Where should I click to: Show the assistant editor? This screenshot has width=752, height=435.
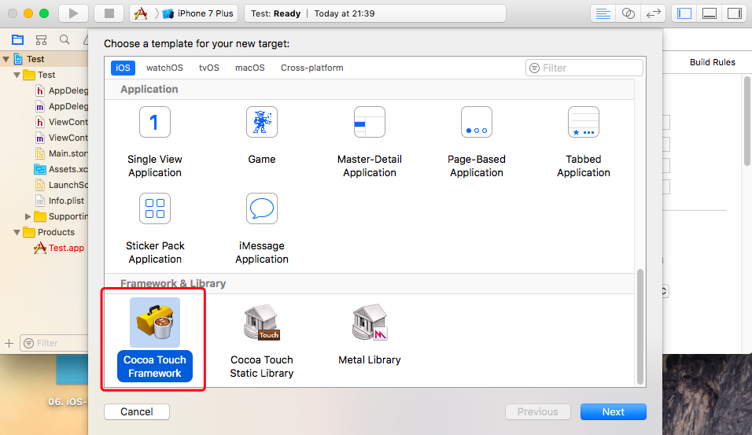tap(628, 13)
